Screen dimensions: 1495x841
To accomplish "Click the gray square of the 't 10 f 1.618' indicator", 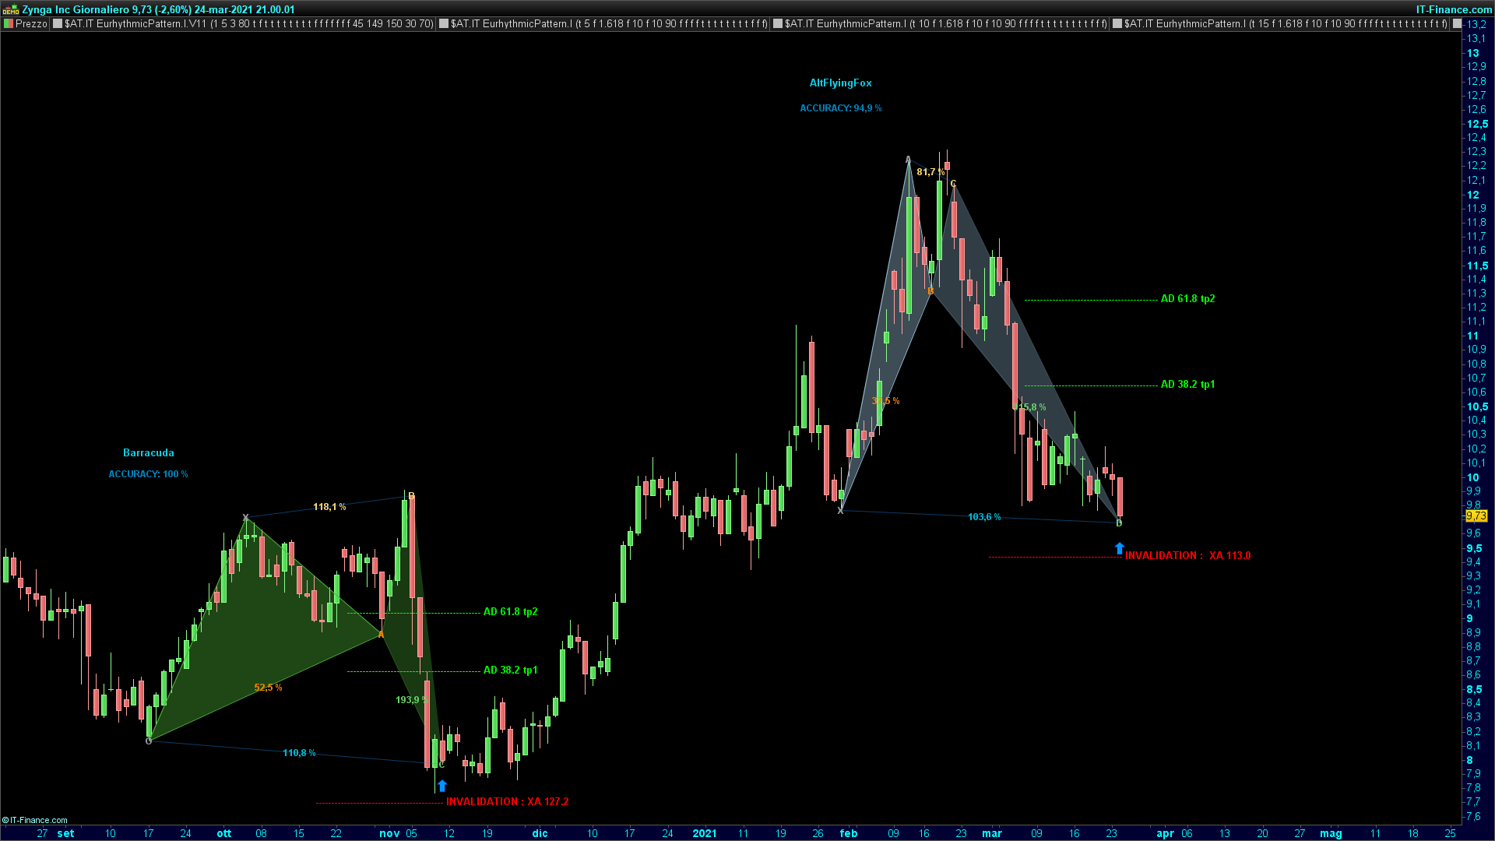I will point(778,24).
